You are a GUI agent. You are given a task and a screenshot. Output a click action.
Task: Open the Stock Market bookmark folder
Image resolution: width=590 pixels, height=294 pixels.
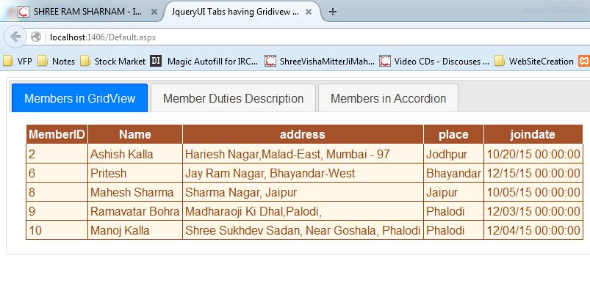pos(112,62)
